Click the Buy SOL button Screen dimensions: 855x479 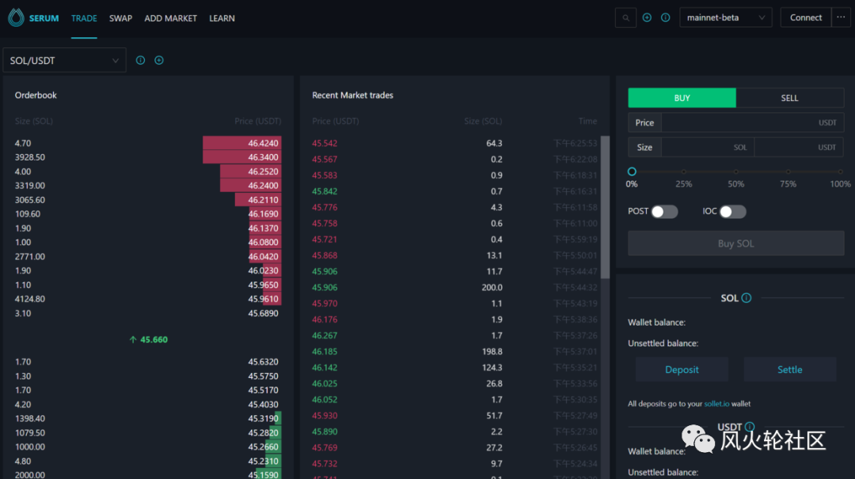pos(735,243)
